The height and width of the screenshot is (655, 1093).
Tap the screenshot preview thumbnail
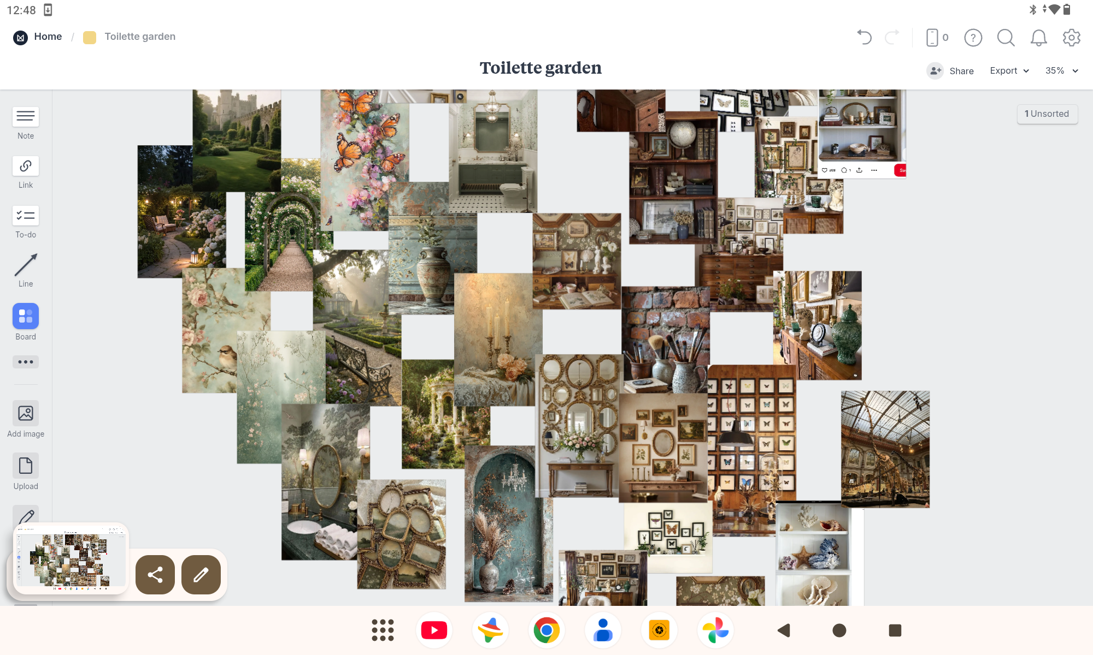click(x=71, y=559)
